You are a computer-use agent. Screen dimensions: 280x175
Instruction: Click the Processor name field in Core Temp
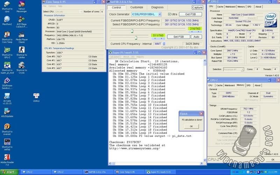coord(80,31)
